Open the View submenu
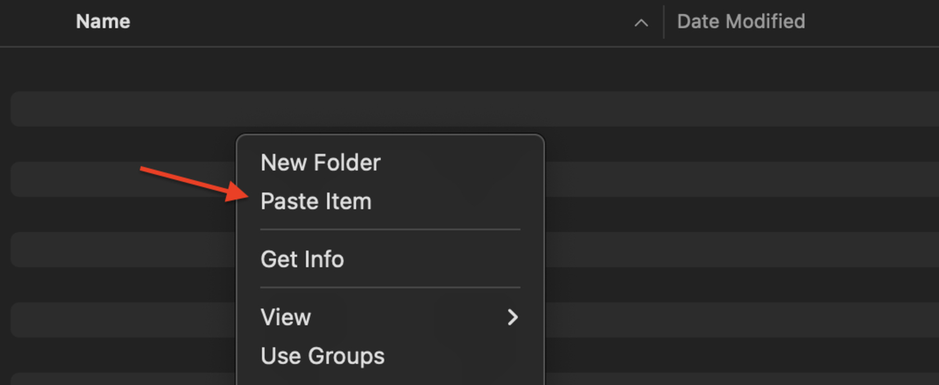 (286, 318)
